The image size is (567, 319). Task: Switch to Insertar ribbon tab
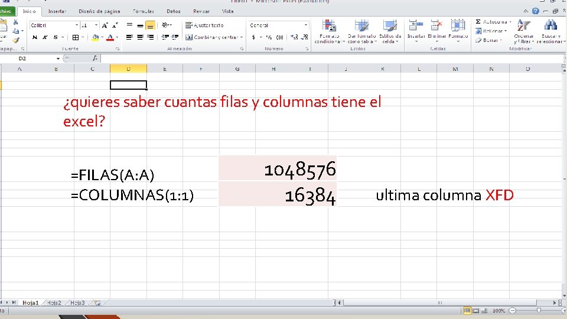(57, 11)
